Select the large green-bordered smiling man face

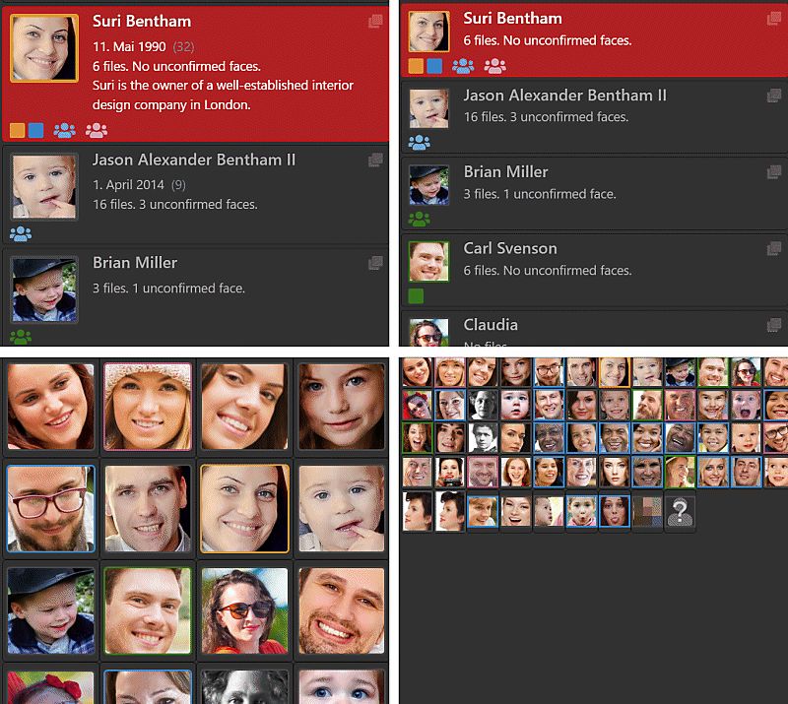147,610
